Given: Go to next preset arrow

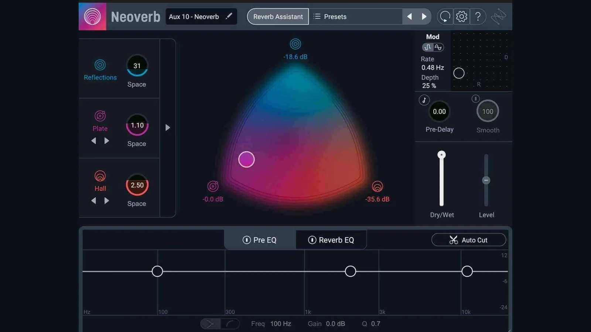Looking at the screenshot, I should (424, 17).
